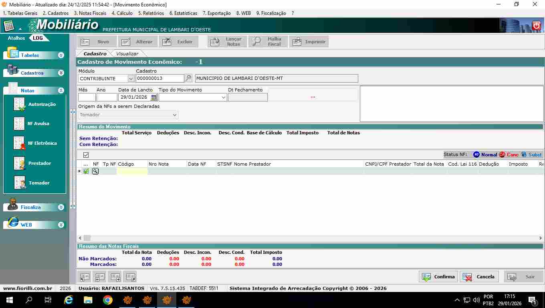Toggle the green checkbox in first grid row
The height and width of the screenshot is (308, 545).
coord(86,171)
